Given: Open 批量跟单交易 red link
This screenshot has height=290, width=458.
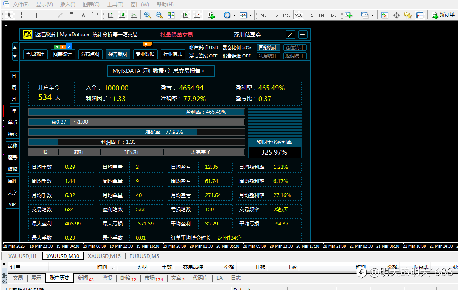Looking at the screenshot, I should (x=177, y=35).
